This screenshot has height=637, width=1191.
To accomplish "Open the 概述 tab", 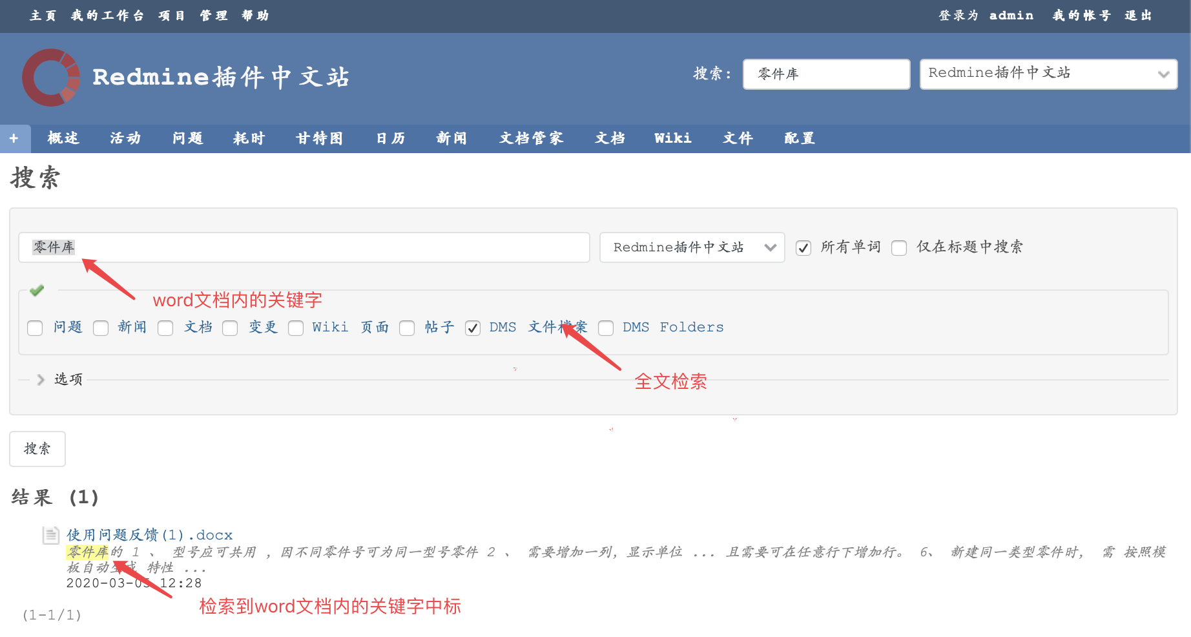I will (x=63, y=138).
